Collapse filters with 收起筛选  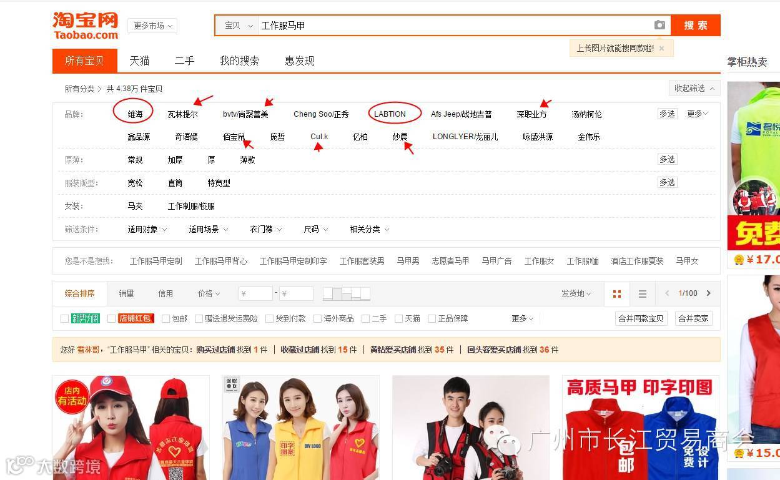tap(694, 88)
